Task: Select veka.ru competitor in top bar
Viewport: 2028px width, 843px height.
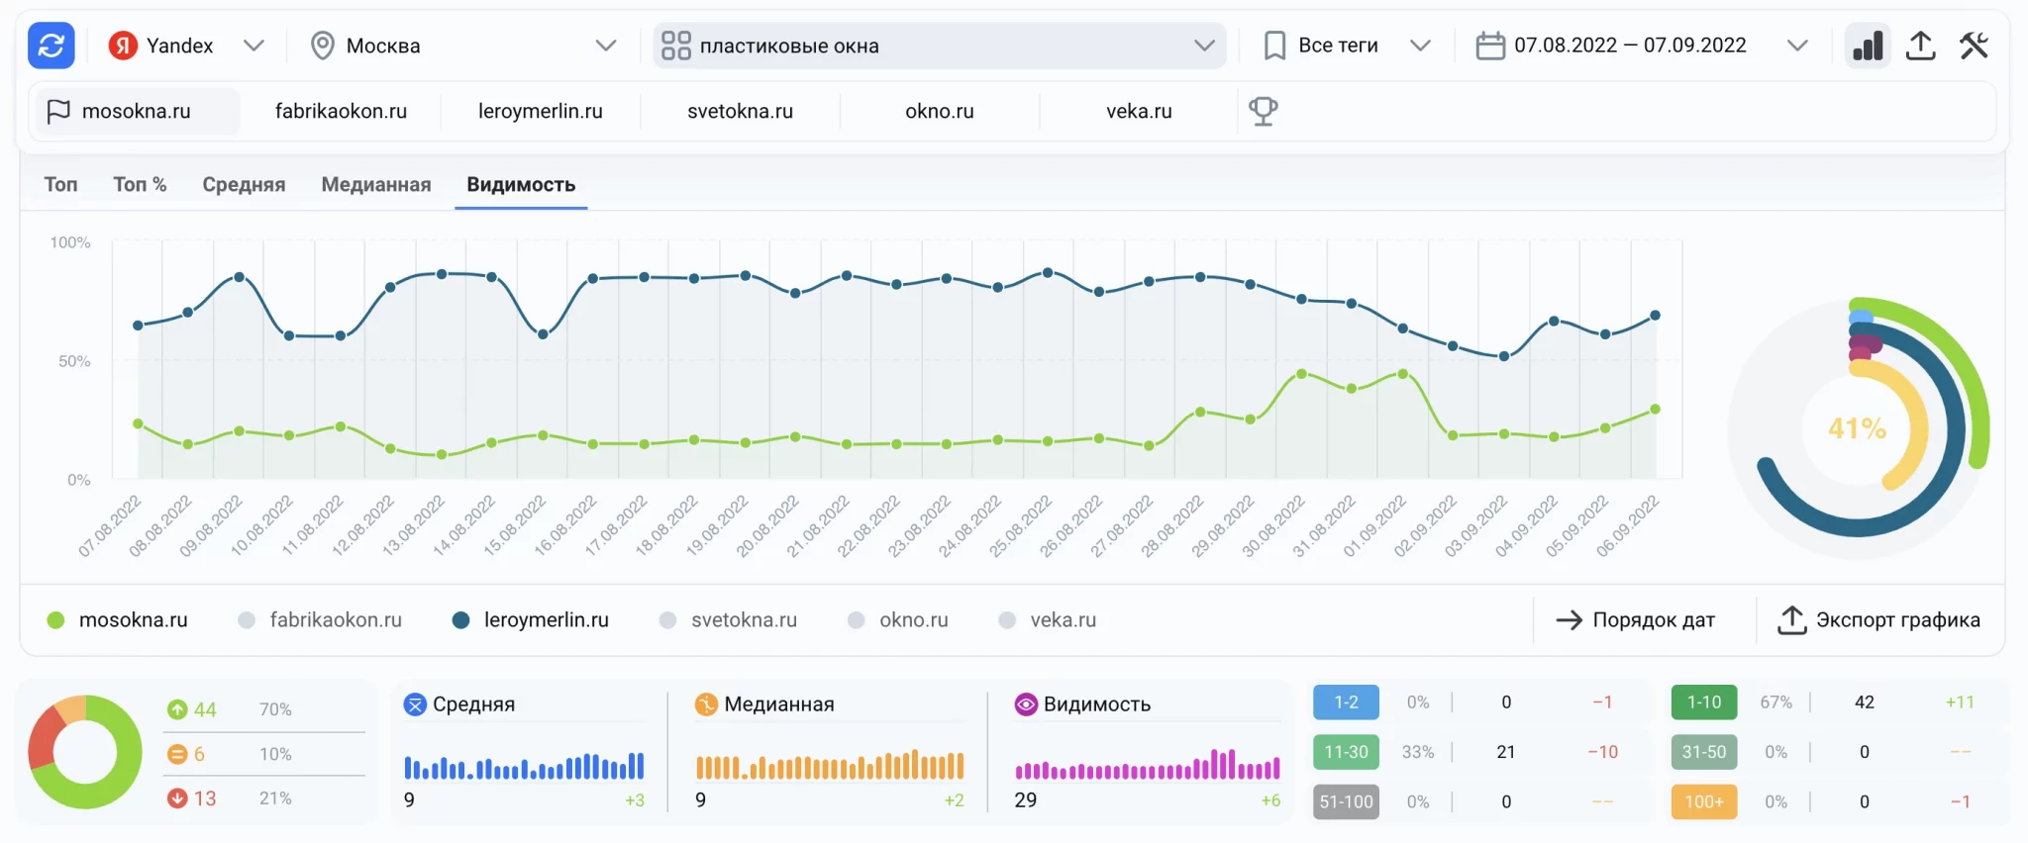Action: [1139, 111]
